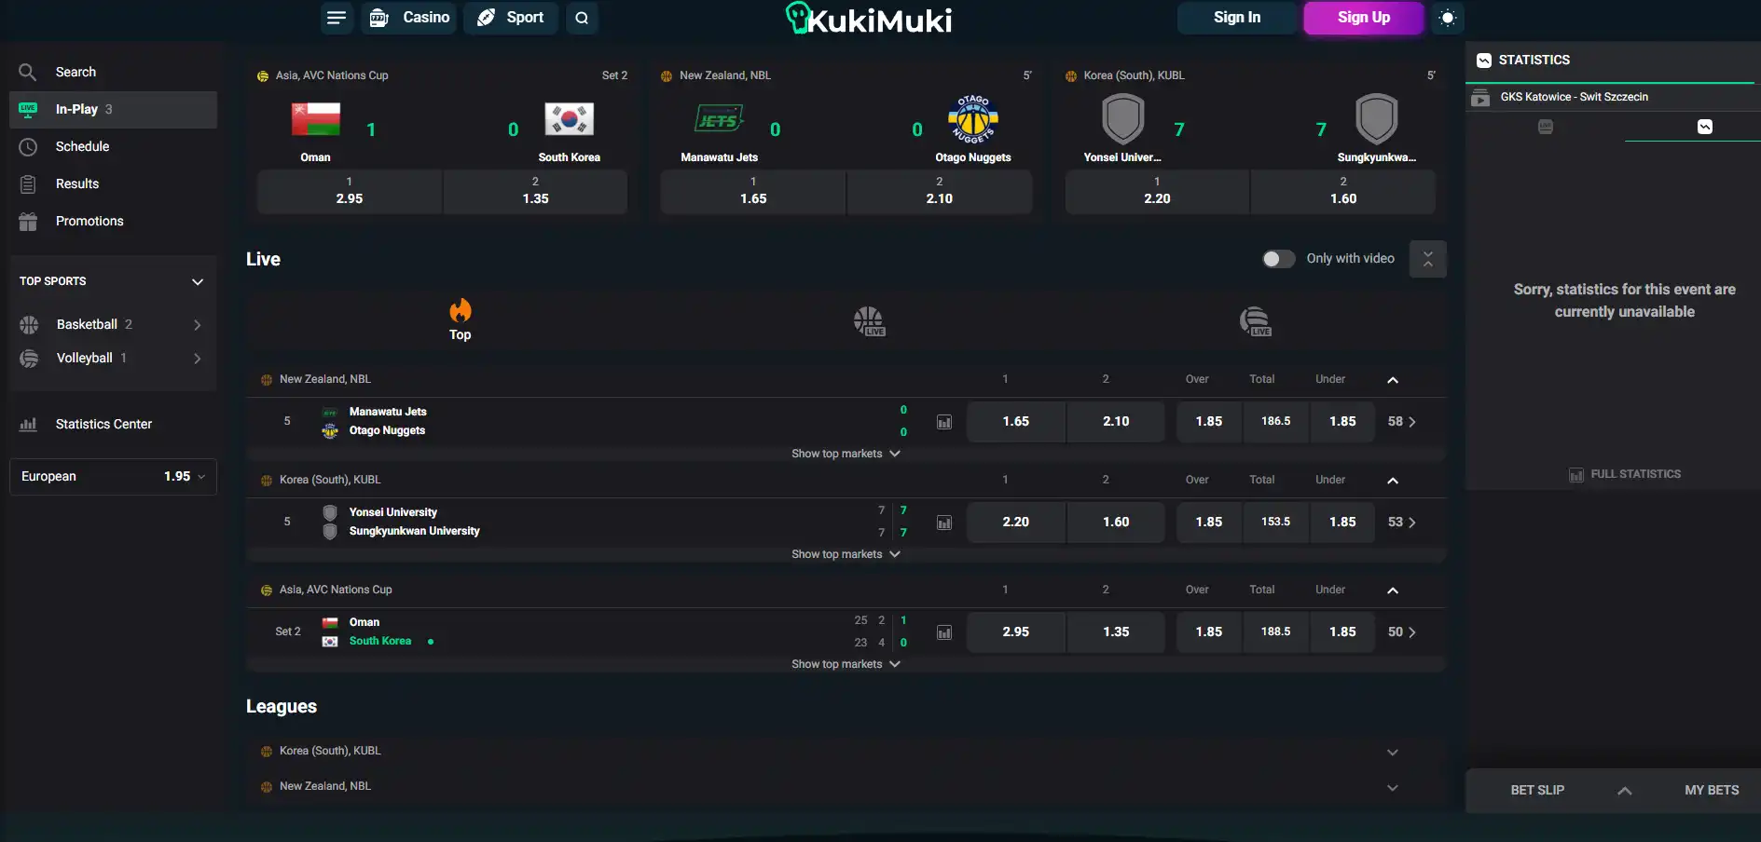
Task: Select the live volleyball icon tab
Action: (1256, 321)
